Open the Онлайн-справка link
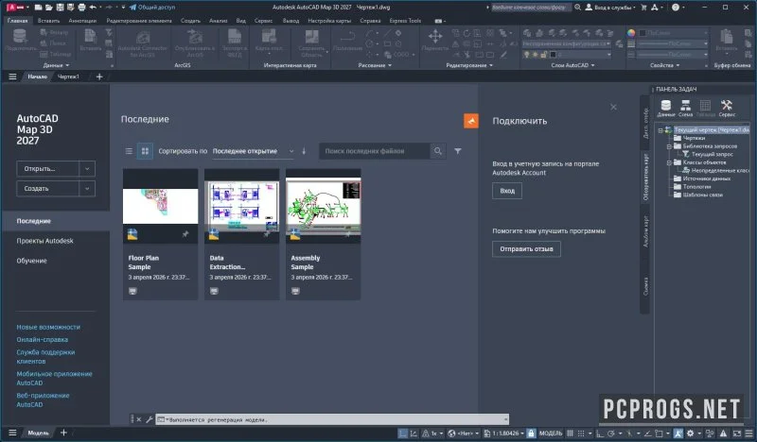 tap(42, 339)
